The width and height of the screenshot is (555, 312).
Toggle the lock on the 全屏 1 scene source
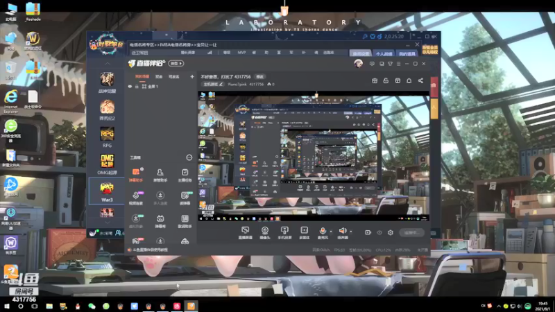(x=137, y=86)
